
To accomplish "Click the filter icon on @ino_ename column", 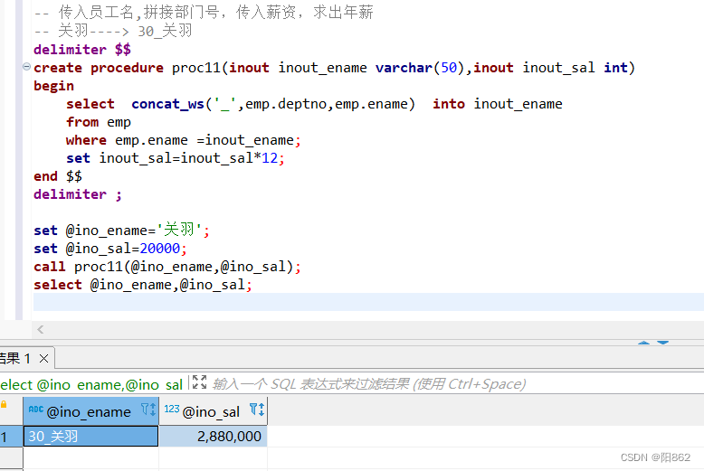I will (x=148, y=411).
